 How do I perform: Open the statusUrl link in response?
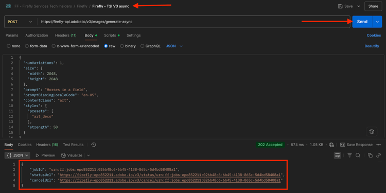click(x=170, y=175)
